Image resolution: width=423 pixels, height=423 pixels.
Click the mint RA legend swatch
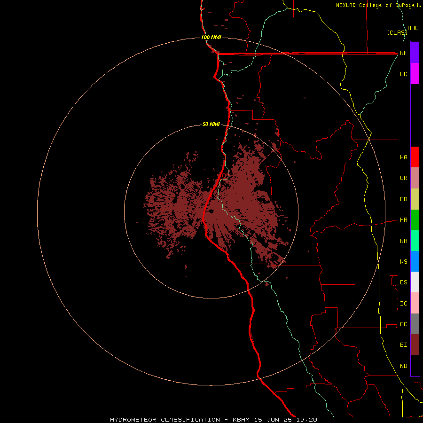(x=415, y=241)
